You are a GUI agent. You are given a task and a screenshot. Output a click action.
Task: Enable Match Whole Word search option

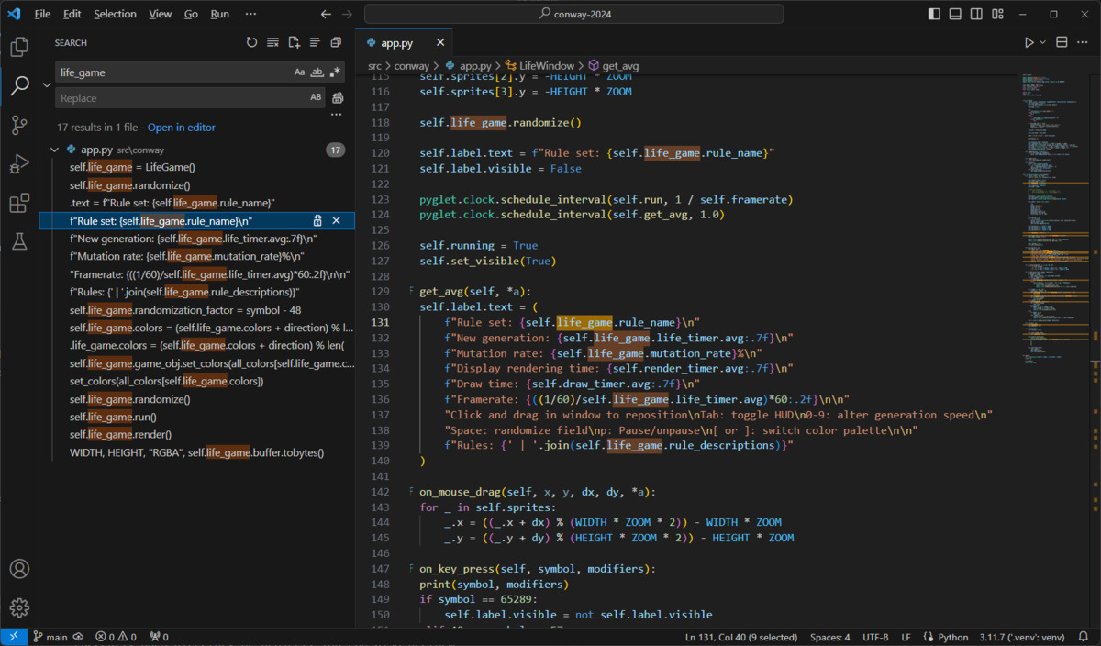317,72
